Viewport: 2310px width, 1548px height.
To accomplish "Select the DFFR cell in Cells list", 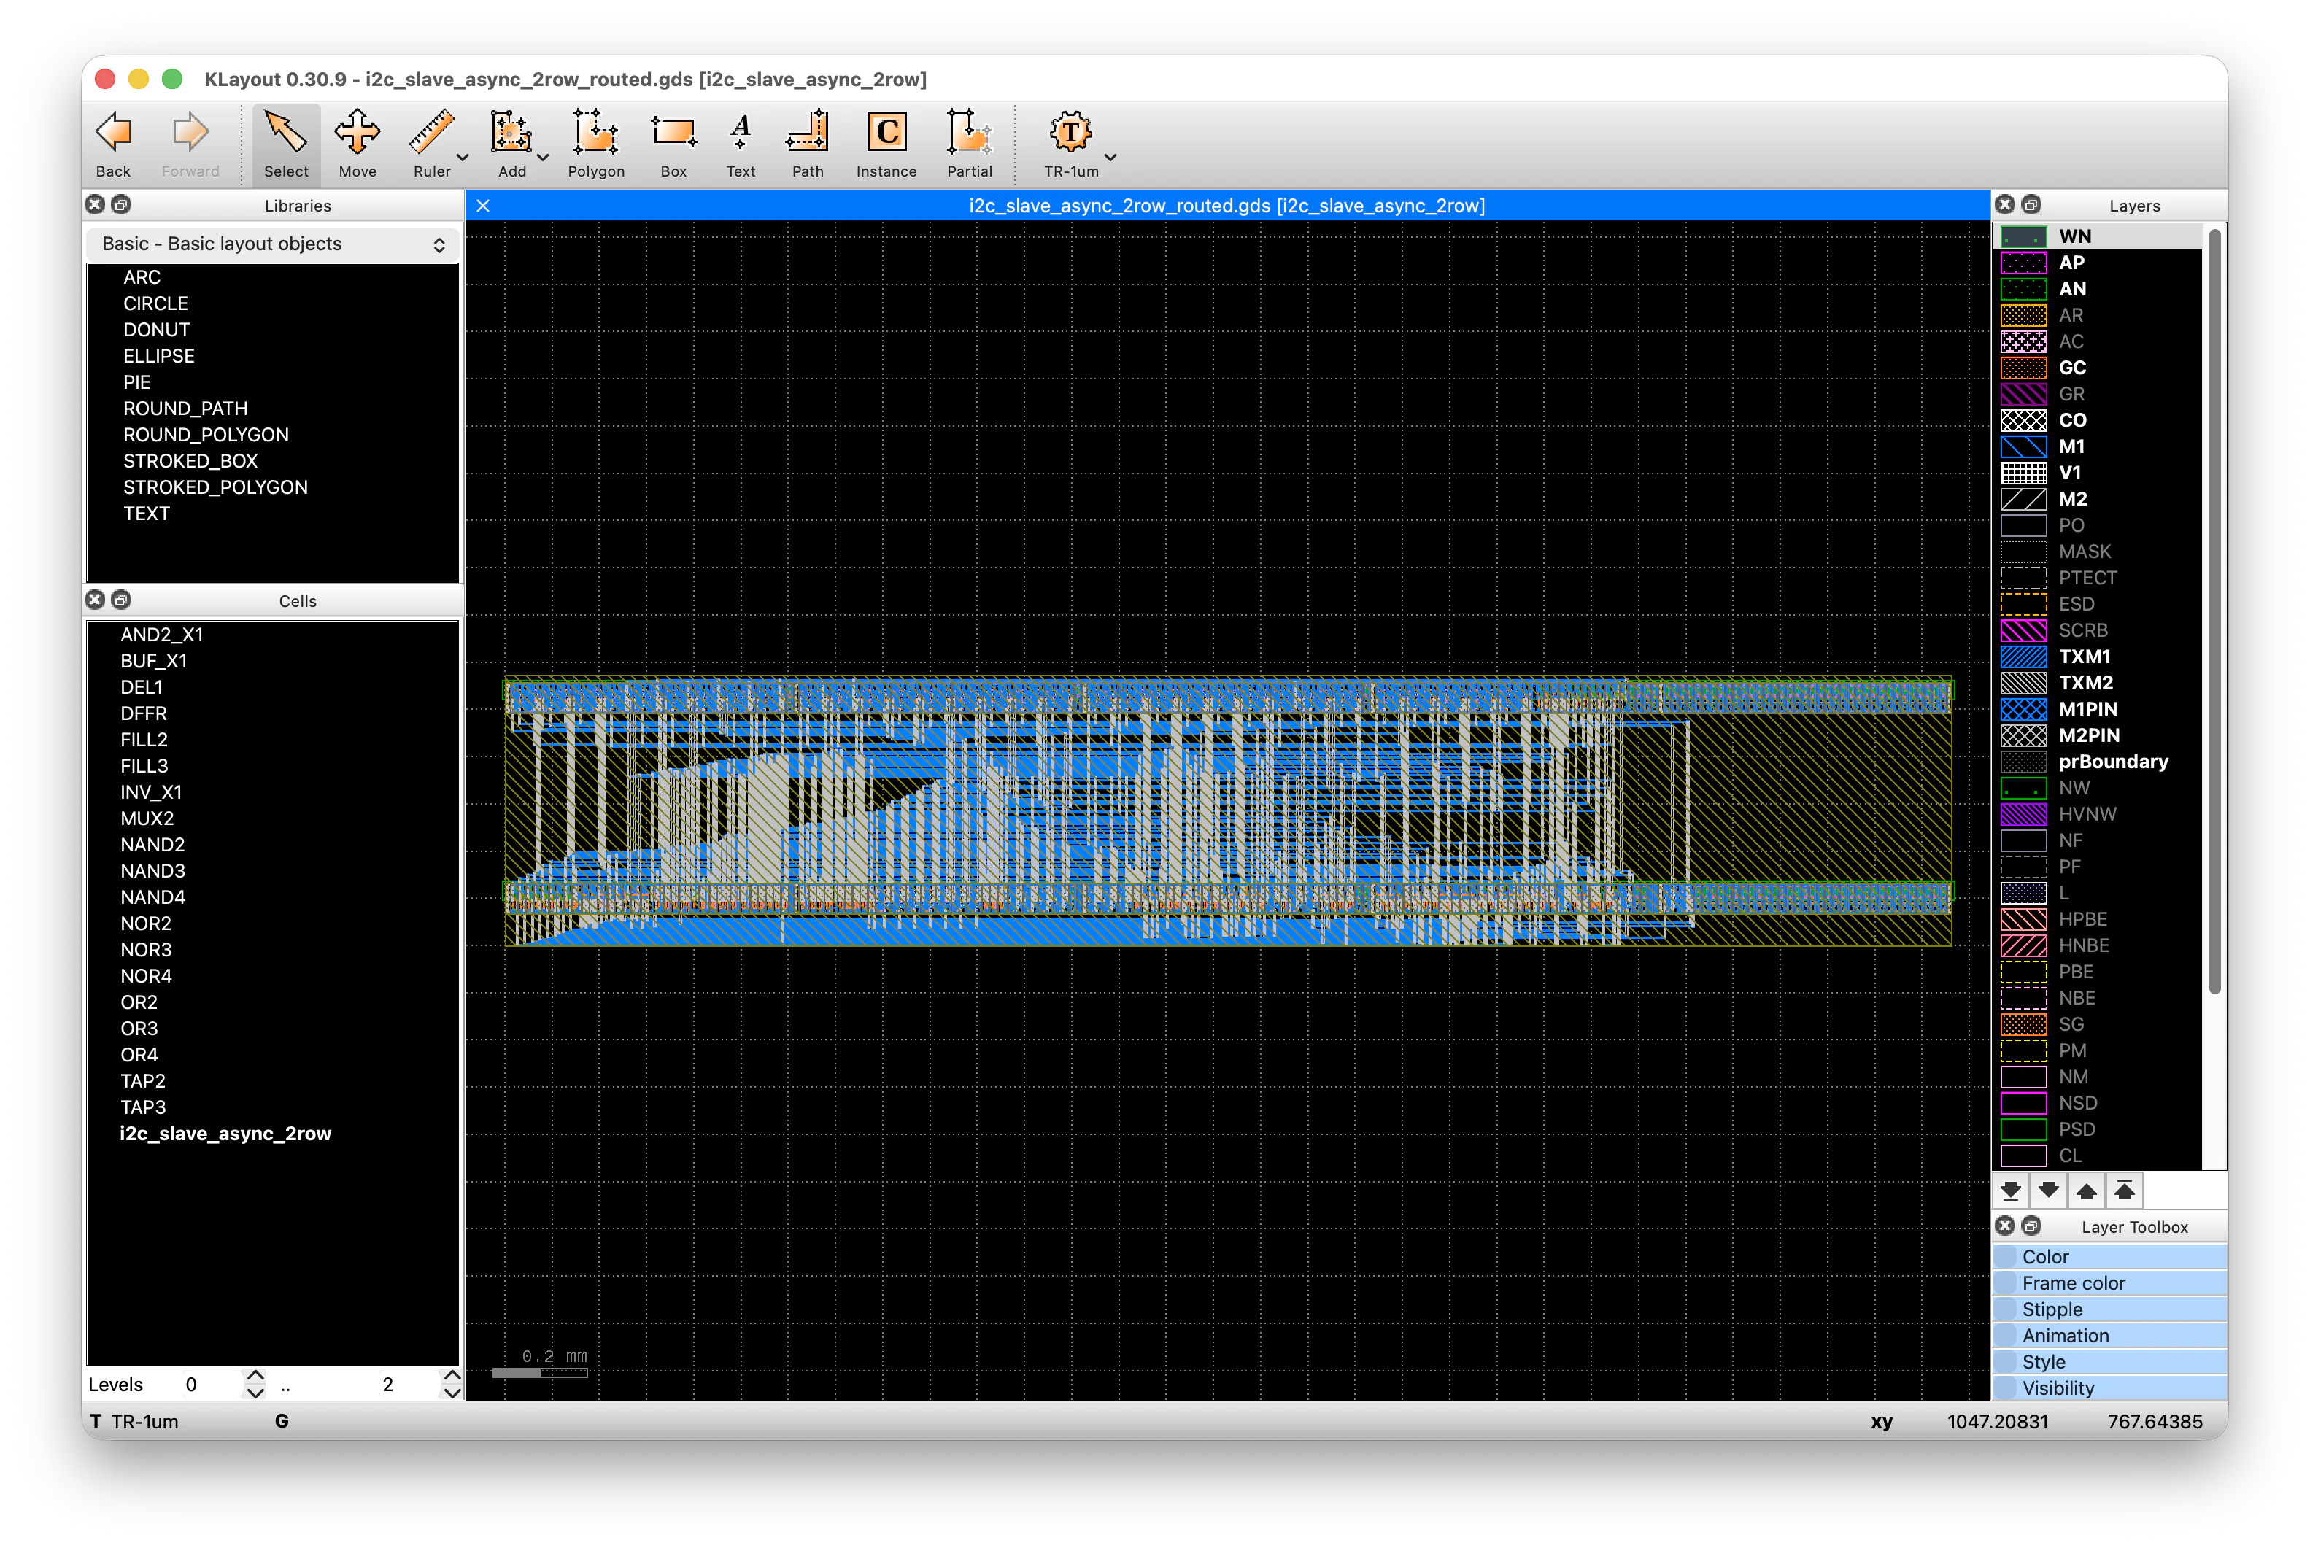I will [x=143, y=713].
